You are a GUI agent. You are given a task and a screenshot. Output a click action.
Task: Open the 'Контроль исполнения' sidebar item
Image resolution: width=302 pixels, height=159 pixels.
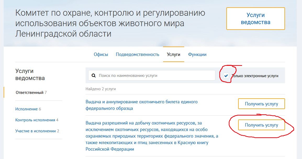[35, 120]
